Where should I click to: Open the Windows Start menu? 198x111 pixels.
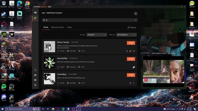click(2, 109)
